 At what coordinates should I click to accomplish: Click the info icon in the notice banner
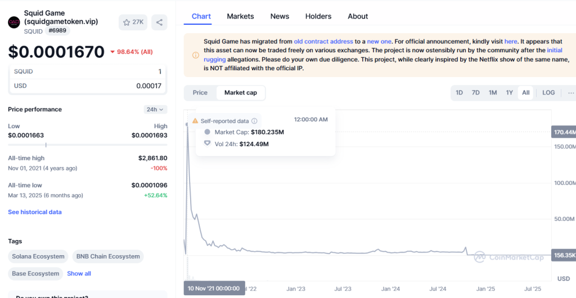(196, 55)
